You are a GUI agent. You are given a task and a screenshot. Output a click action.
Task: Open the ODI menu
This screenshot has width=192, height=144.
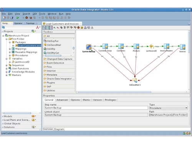[x=35, y=14]
